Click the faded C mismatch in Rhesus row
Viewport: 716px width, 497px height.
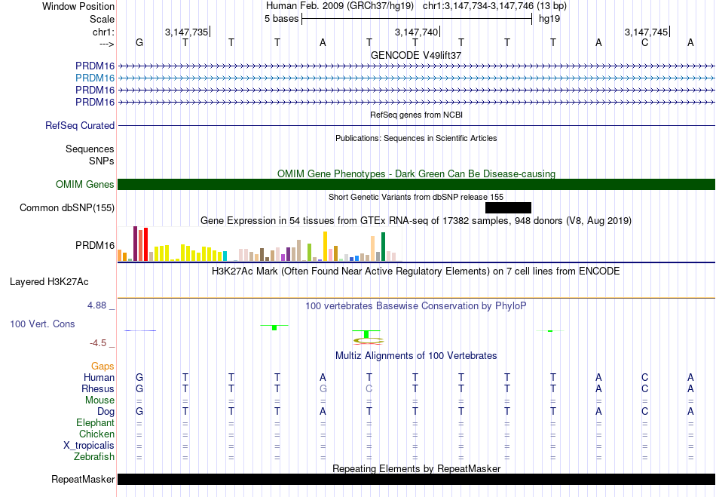(x=369, y=389)
